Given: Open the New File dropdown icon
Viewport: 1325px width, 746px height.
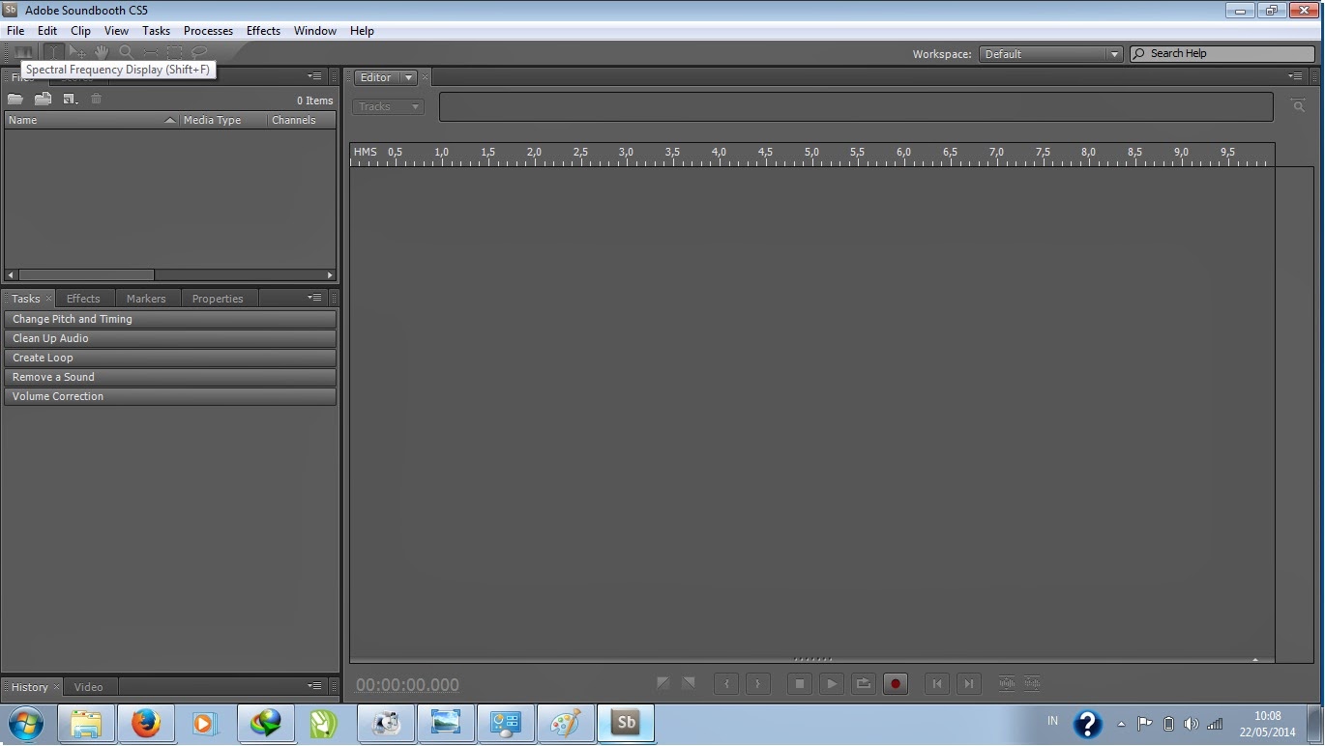Looking at the screenshot, I should pos(70,99).
